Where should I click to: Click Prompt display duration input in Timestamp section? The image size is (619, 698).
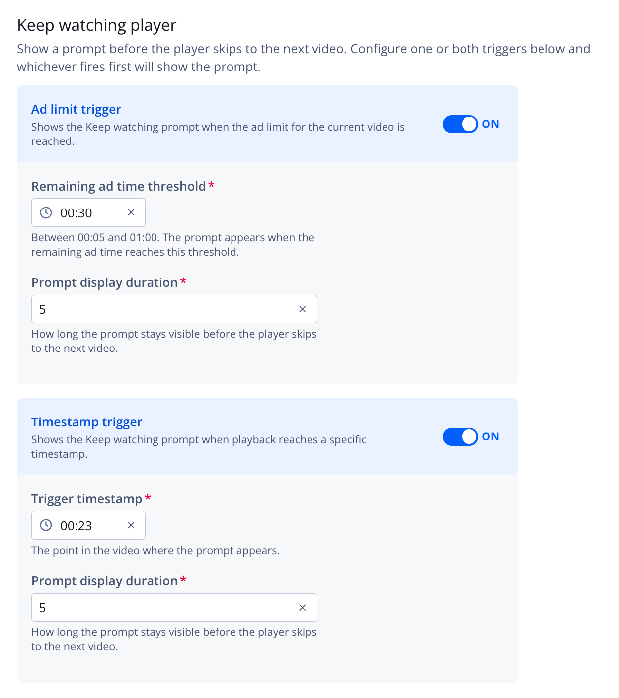pos(174,608)
